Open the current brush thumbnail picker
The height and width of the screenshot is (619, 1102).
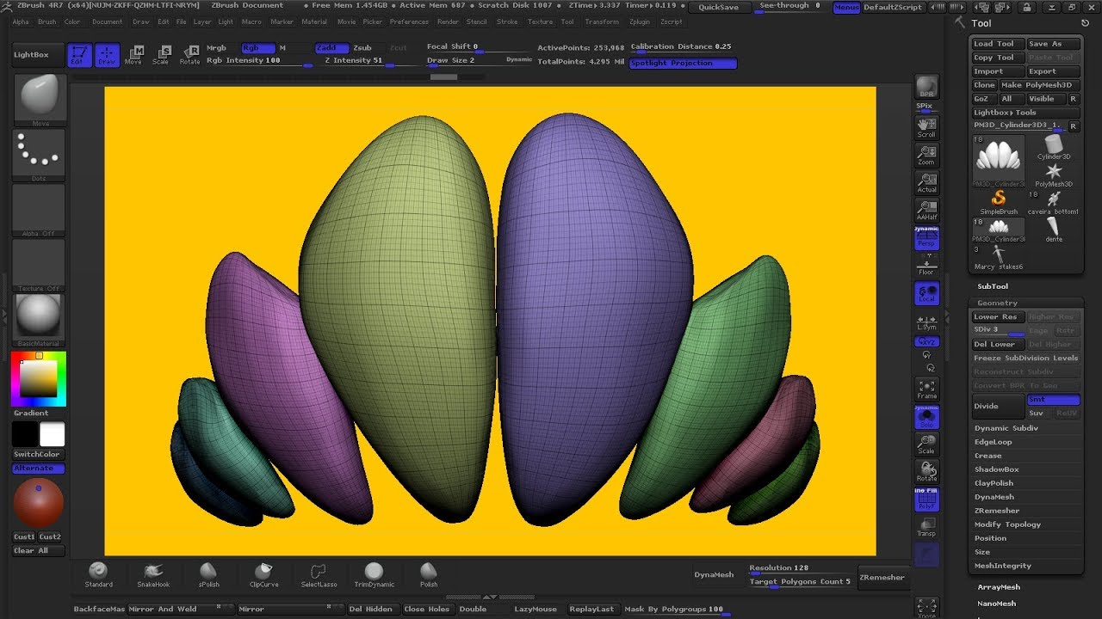tap(40, 100)
